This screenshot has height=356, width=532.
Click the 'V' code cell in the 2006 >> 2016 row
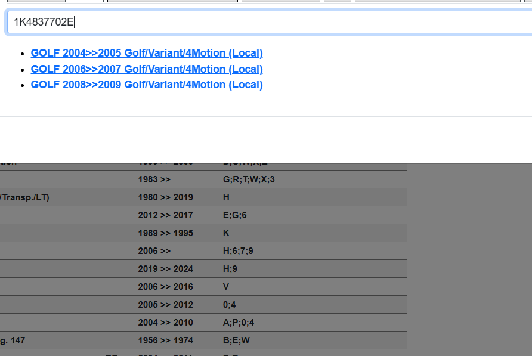(x=226, y=287)
